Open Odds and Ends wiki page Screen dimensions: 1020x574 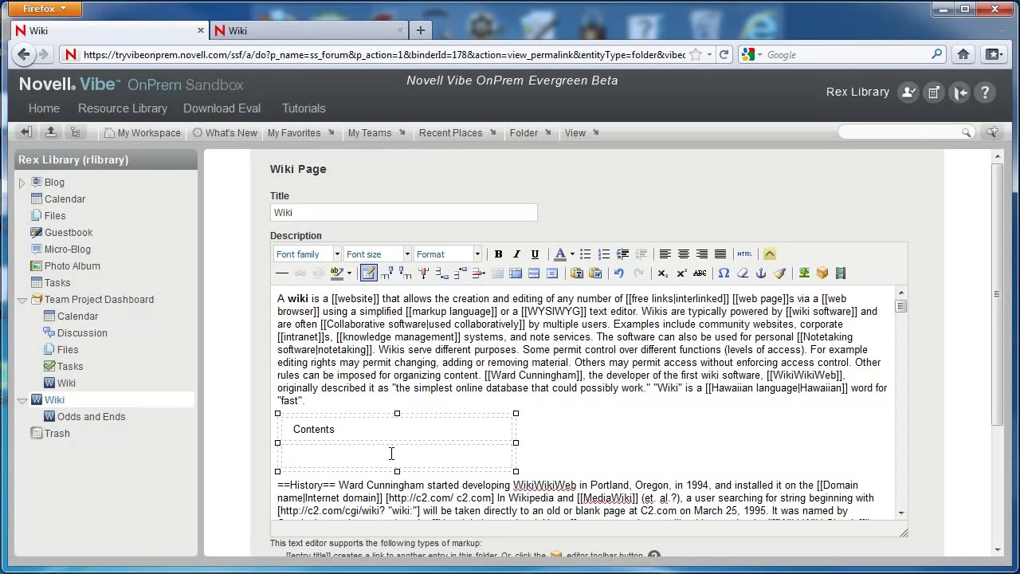tap(91, 417)
